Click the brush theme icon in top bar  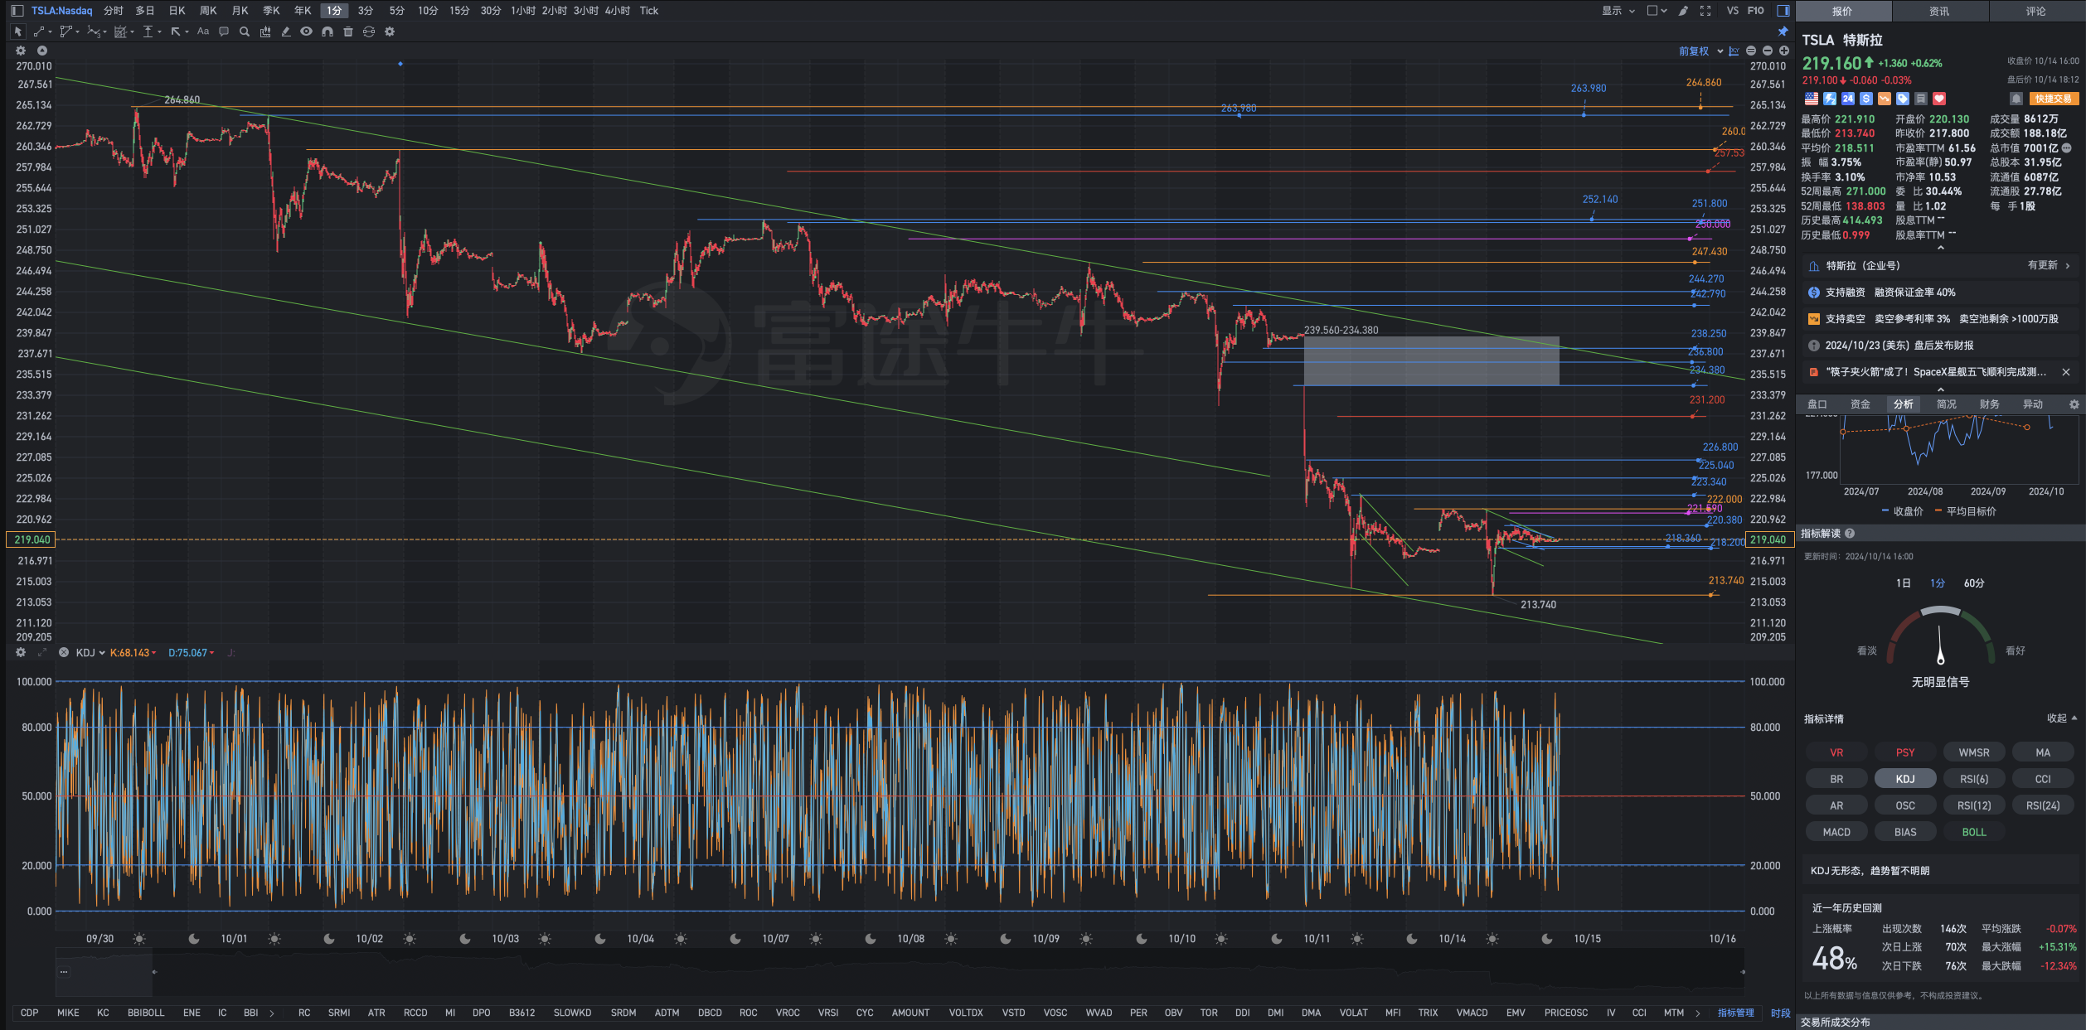pyautogui.click(x=1684, y=11)
